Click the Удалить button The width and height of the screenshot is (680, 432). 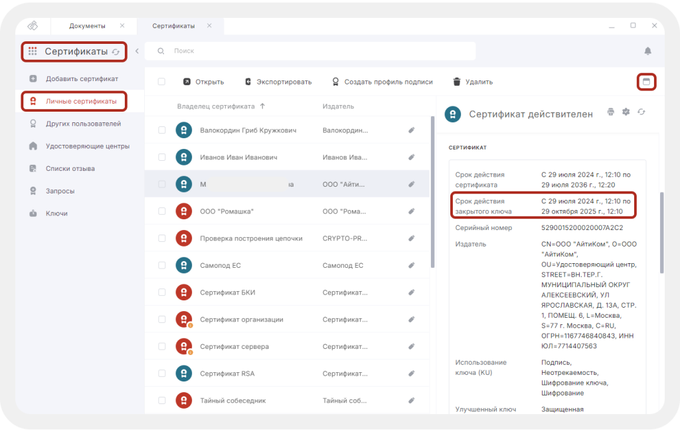pyautogui.click(x=473, y=82)
